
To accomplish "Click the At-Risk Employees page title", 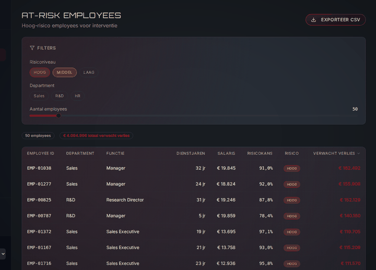I will 71,16.
